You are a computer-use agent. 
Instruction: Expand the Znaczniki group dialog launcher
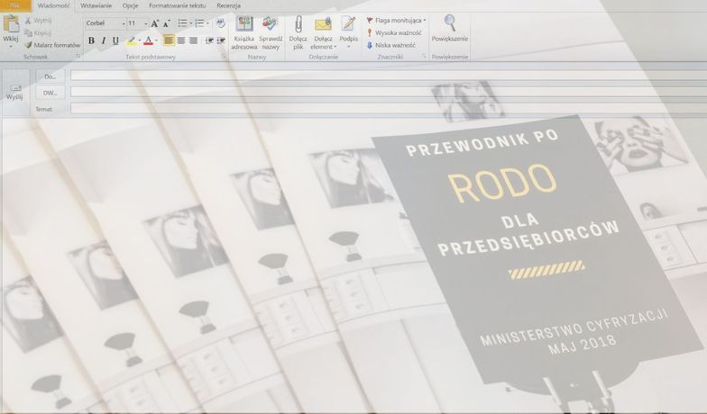[x=424, y=57]
